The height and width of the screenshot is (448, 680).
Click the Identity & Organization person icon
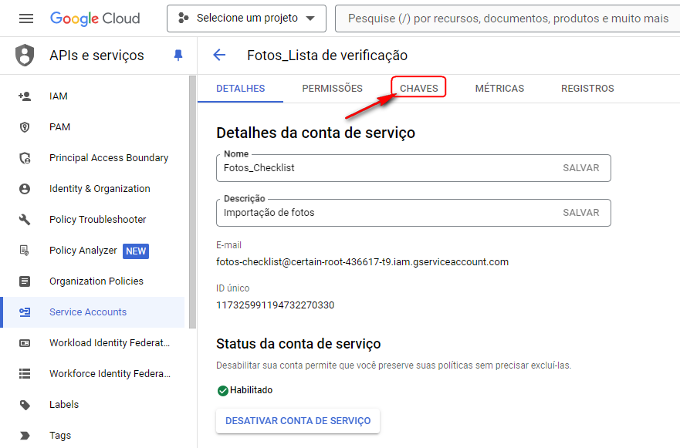click(x=25, y=188)
